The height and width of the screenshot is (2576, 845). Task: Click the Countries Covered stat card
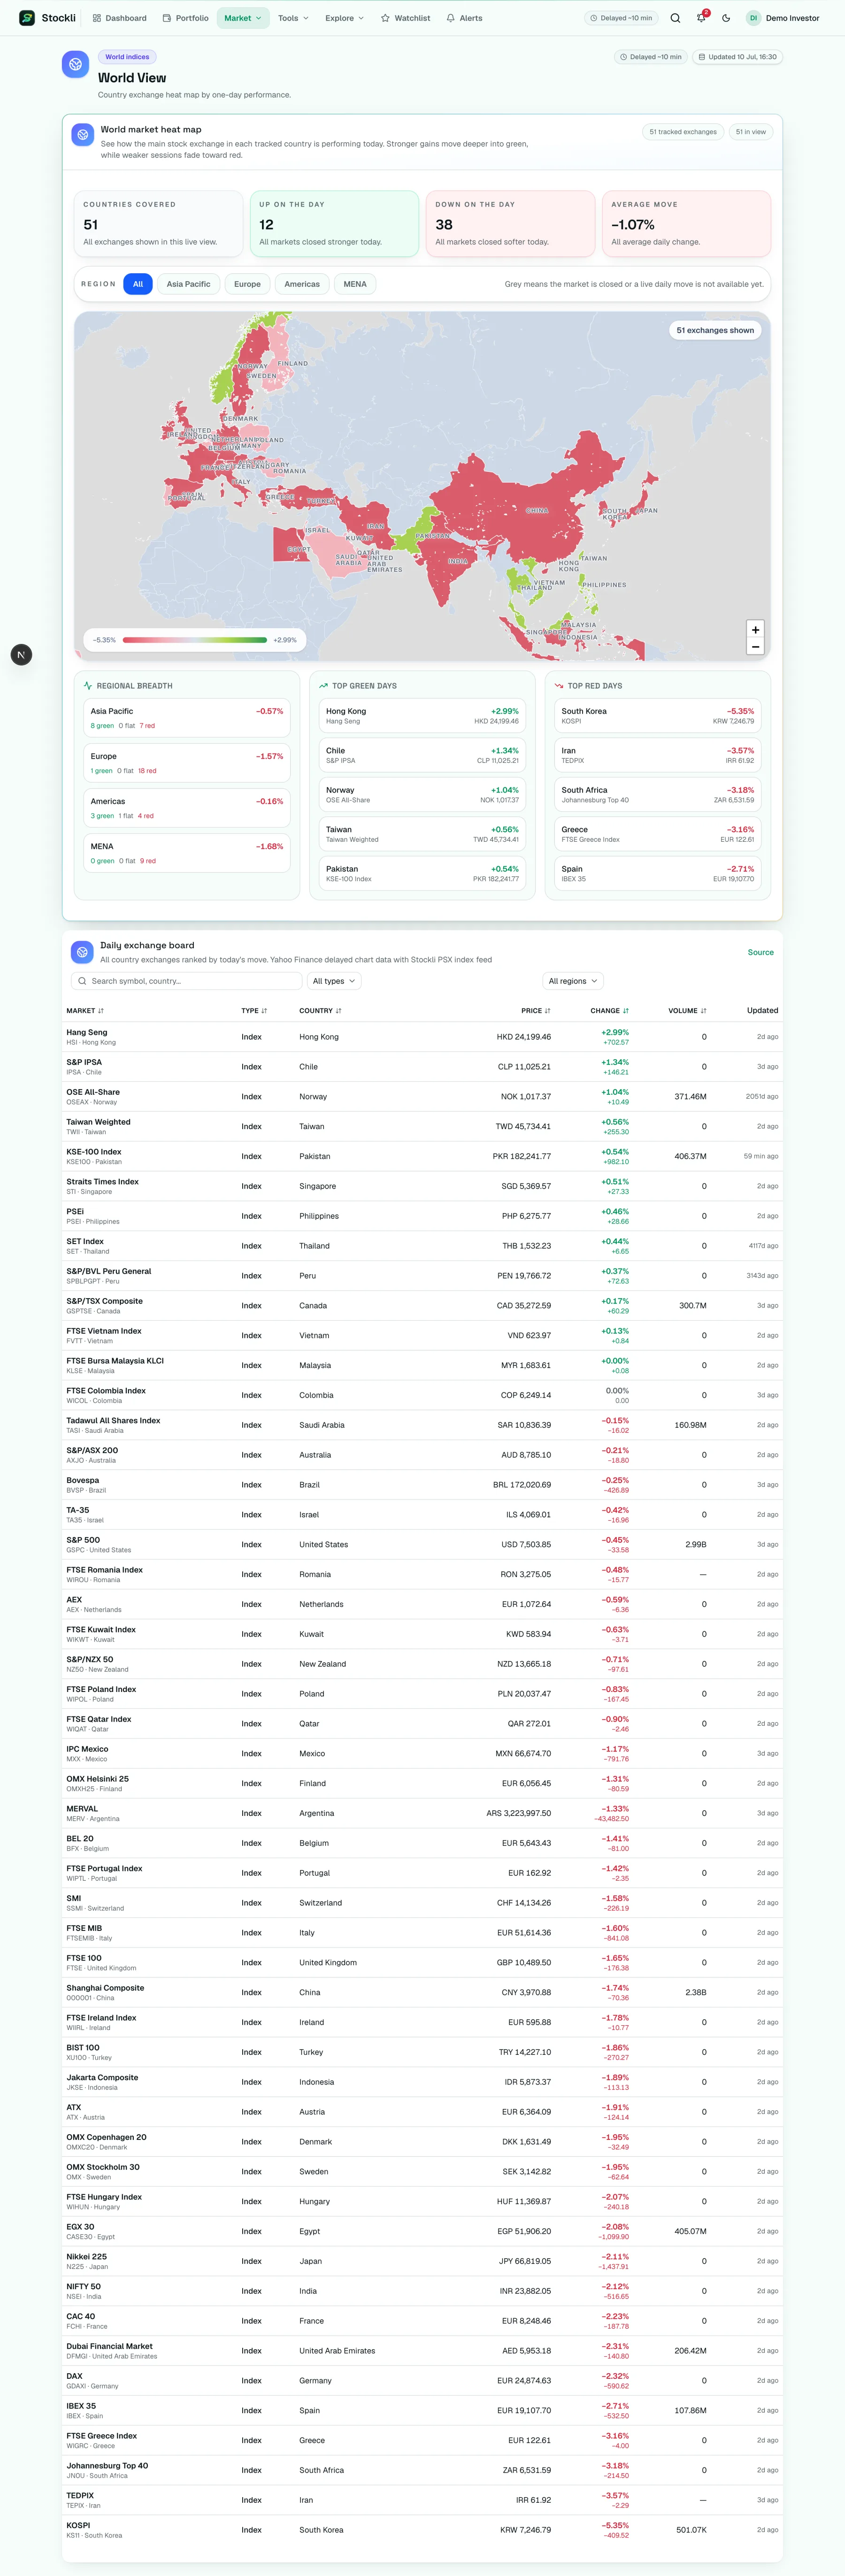(x=158, y=224)
